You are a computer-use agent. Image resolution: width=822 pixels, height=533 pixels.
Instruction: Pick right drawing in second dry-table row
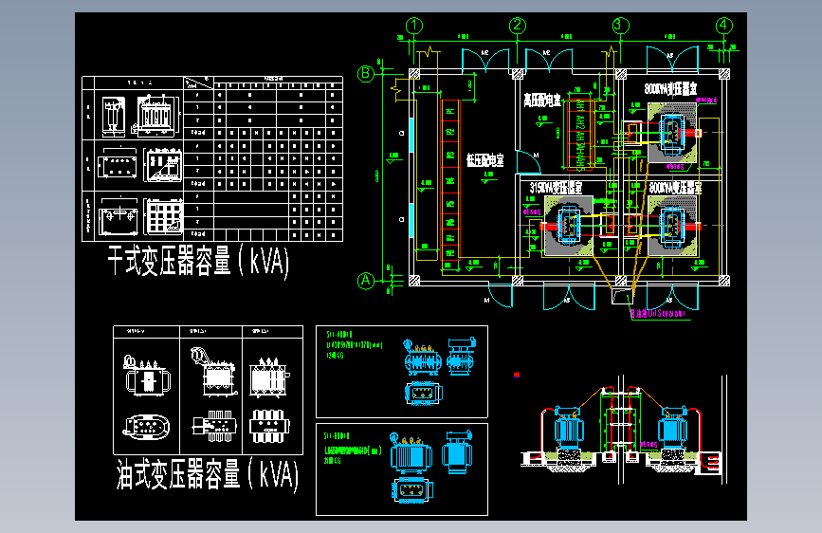(x=163, y=165)
